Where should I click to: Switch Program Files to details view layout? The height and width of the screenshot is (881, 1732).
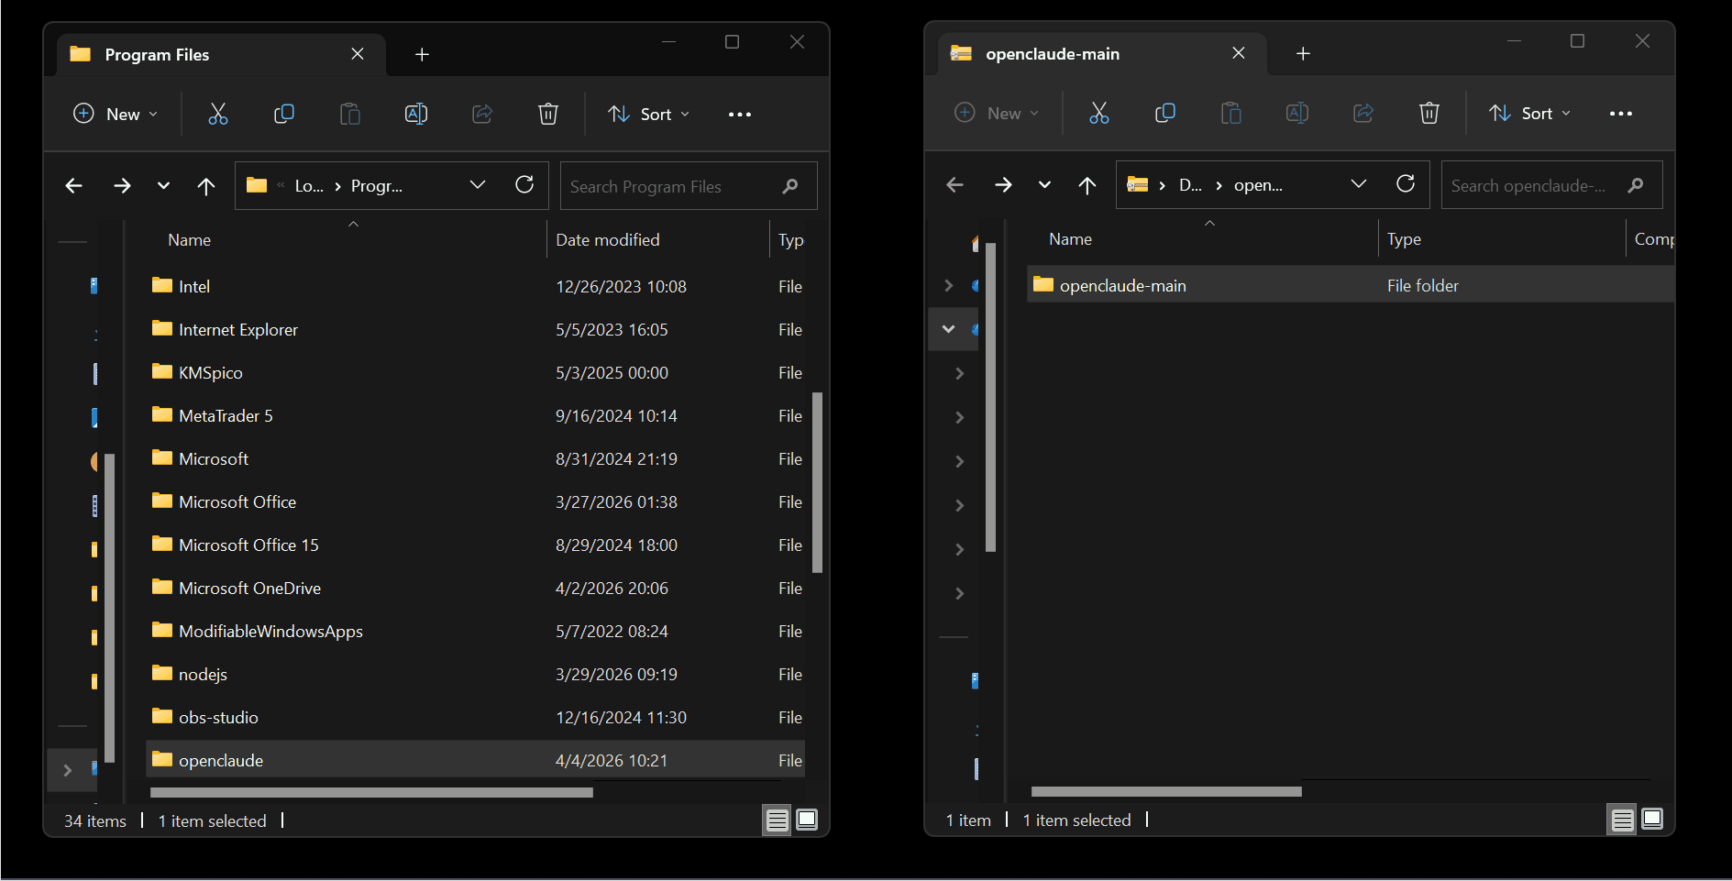coord(777,820)
